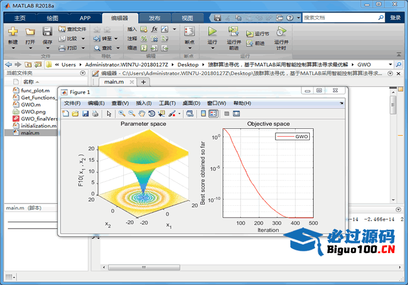Select Rotate 3D tool in Figure 1
The width and height of the screenshot is (408, 285).
[x=151, y=113]
